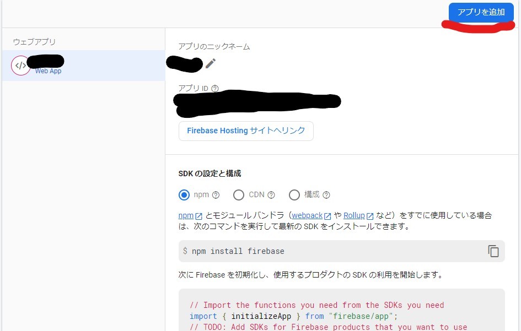Image resolution: width=521 pixels, height=331 pixels.
Task: Open the npm hyperlink
Action: pyautogui.click(x=186, y=215)
